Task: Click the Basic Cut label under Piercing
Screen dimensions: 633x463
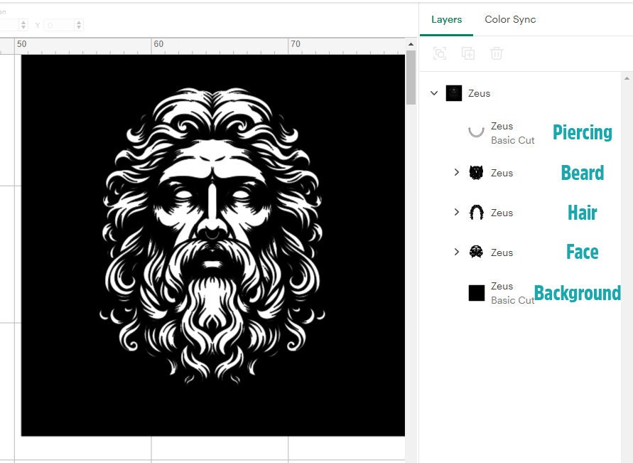Action: point(514,140)
